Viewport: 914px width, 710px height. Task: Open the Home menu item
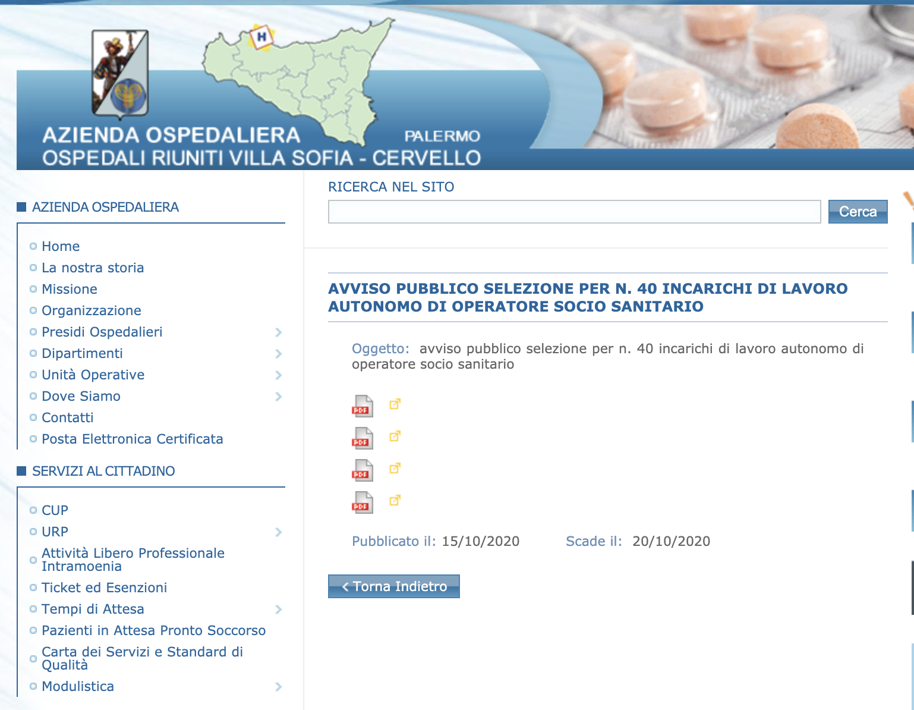[x=61, y=246]
